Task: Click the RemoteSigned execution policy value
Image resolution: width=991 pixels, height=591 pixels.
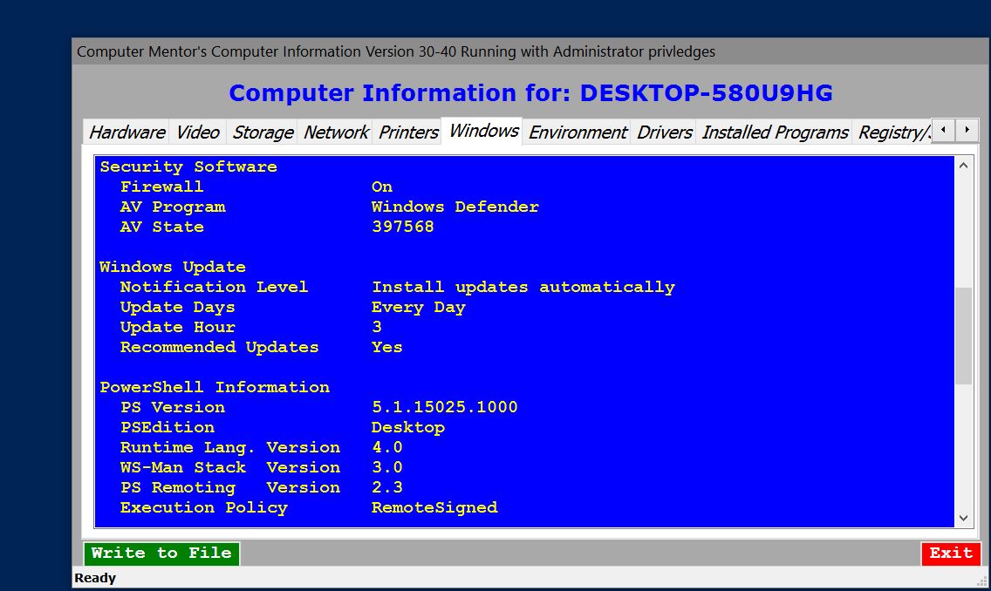Action: [x=434, y=507]
